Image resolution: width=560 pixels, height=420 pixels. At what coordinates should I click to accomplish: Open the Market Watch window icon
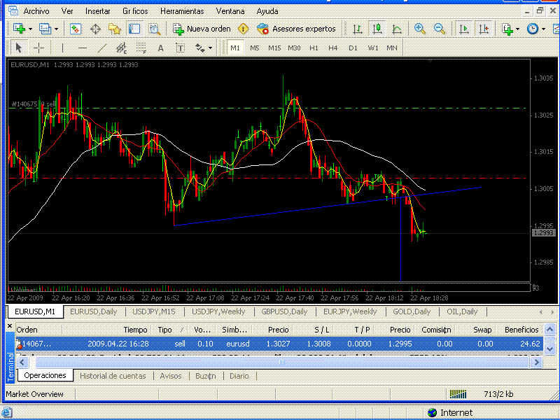(76, 29)
